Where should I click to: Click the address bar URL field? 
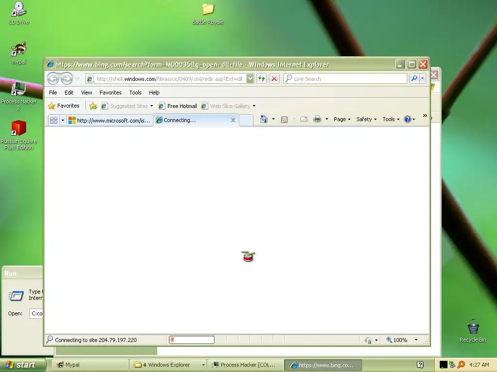coord(166,79)
